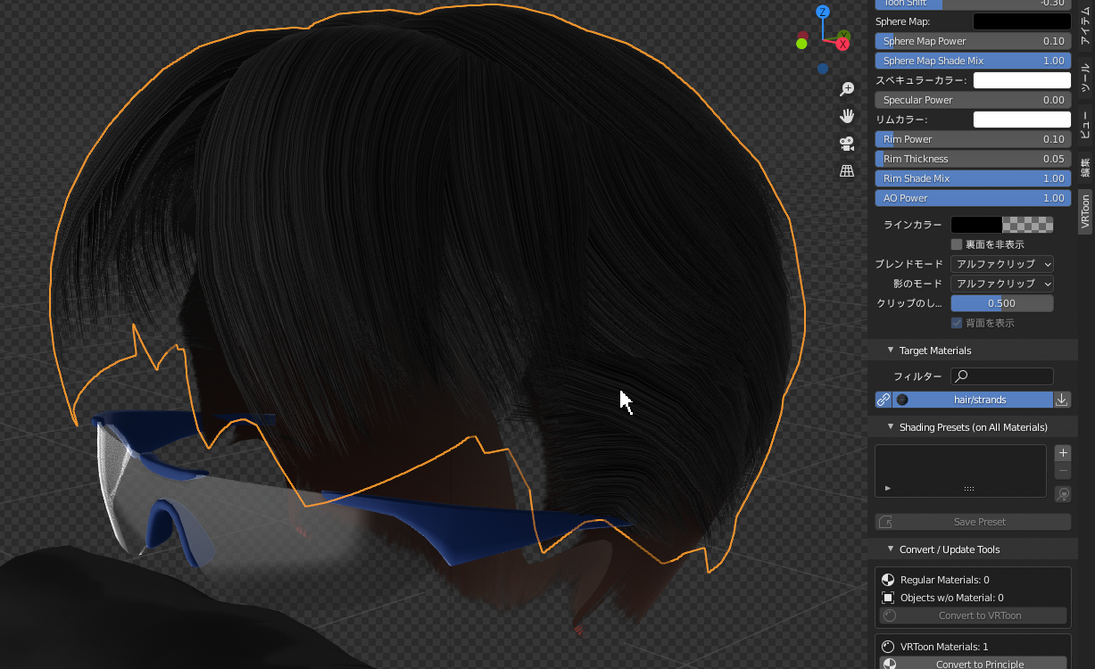Viewport: 1095px width, 669px height.
Task: Click the empty shading presets list box
Action: 960,471
